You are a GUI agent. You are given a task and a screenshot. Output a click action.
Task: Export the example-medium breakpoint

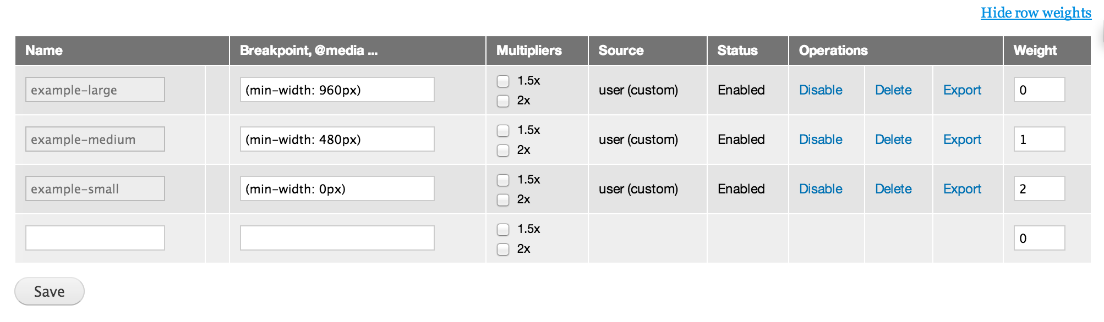pos(961,140)
